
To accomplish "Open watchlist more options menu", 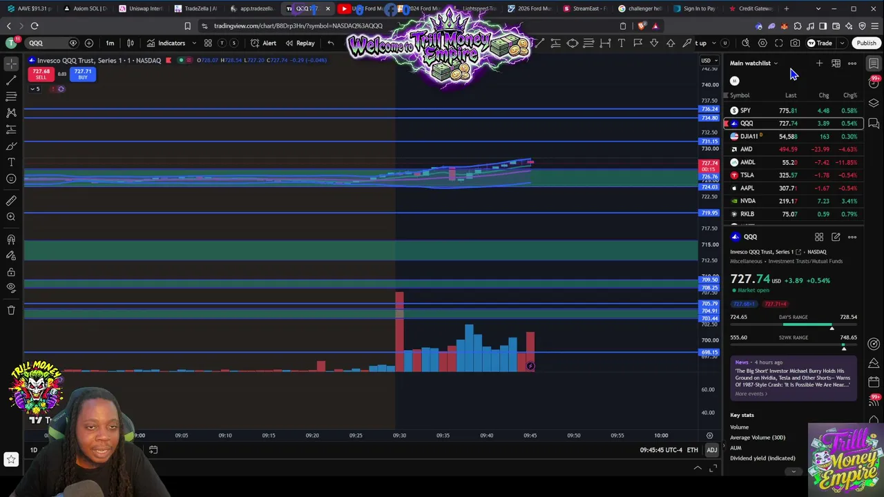I will click(x=852, y=64).
